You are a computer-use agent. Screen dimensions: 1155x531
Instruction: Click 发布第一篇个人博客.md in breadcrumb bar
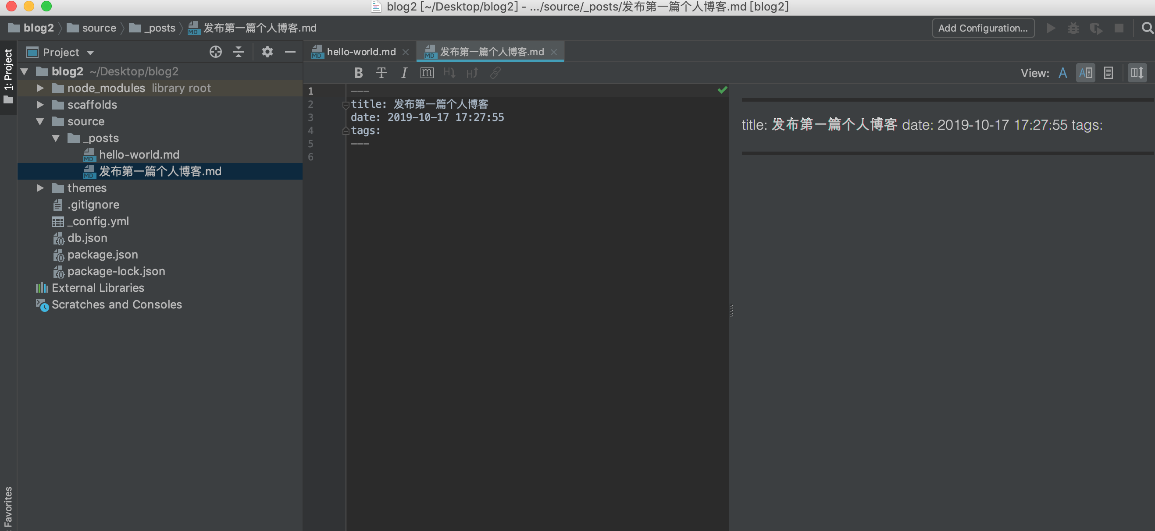point(252,28)
